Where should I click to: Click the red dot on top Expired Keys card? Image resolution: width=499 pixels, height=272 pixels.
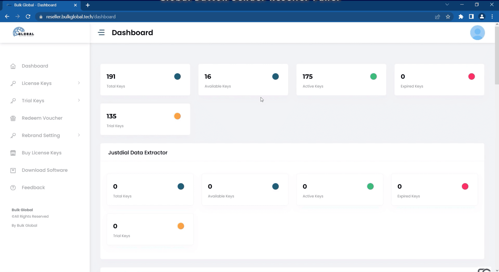pos(471,76)
